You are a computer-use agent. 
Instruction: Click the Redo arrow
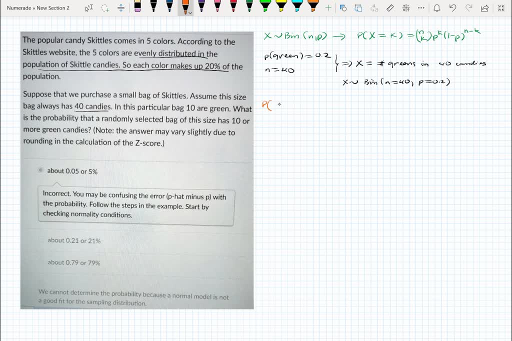pos(468,8)
